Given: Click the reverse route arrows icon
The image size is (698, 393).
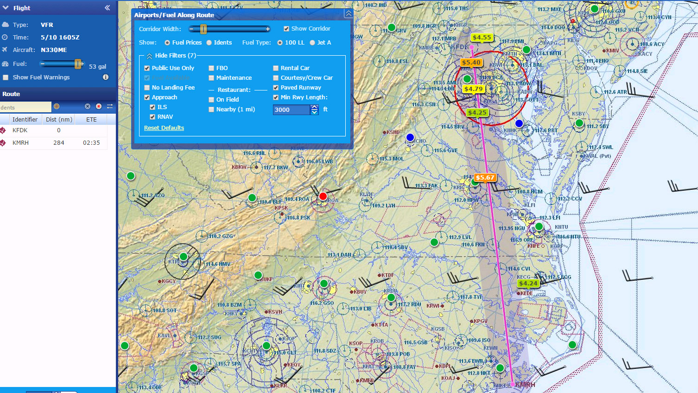Looking at the screenshot, I should tap(109, 106).
